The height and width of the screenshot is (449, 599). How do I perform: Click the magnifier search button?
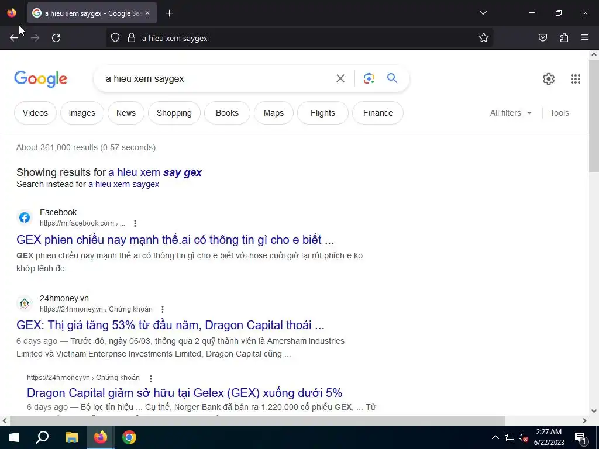click(392, 78)
